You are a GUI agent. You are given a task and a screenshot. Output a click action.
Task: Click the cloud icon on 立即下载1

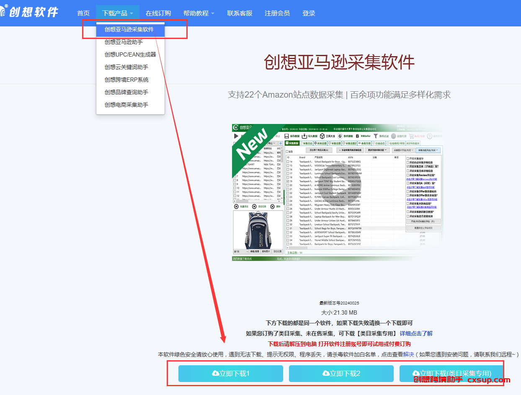point(216,373)
